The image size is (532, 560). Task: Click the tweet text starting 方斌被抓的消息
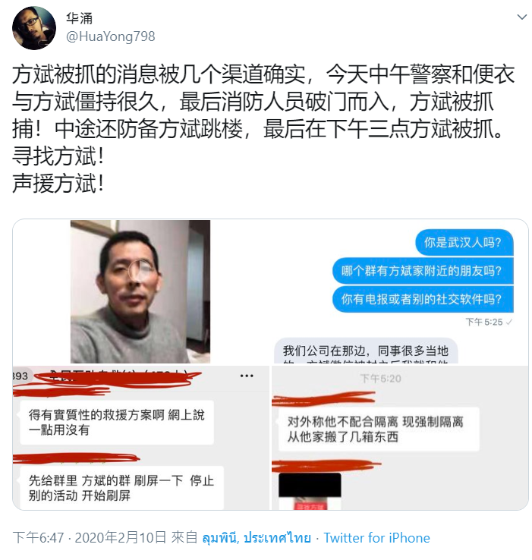[263, 129]
